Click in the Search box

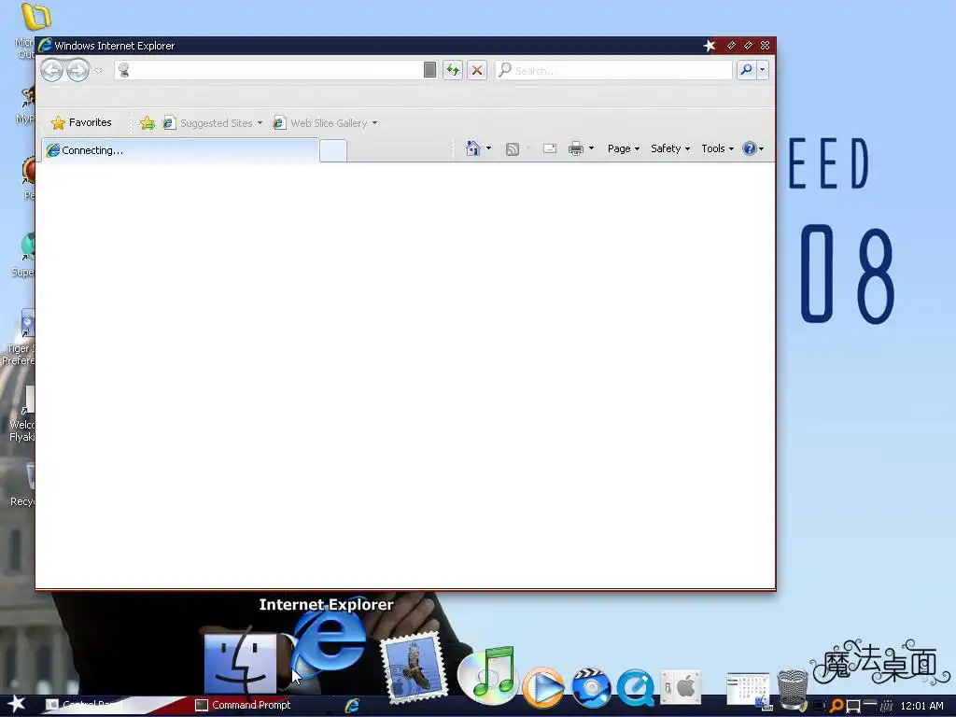614,70
